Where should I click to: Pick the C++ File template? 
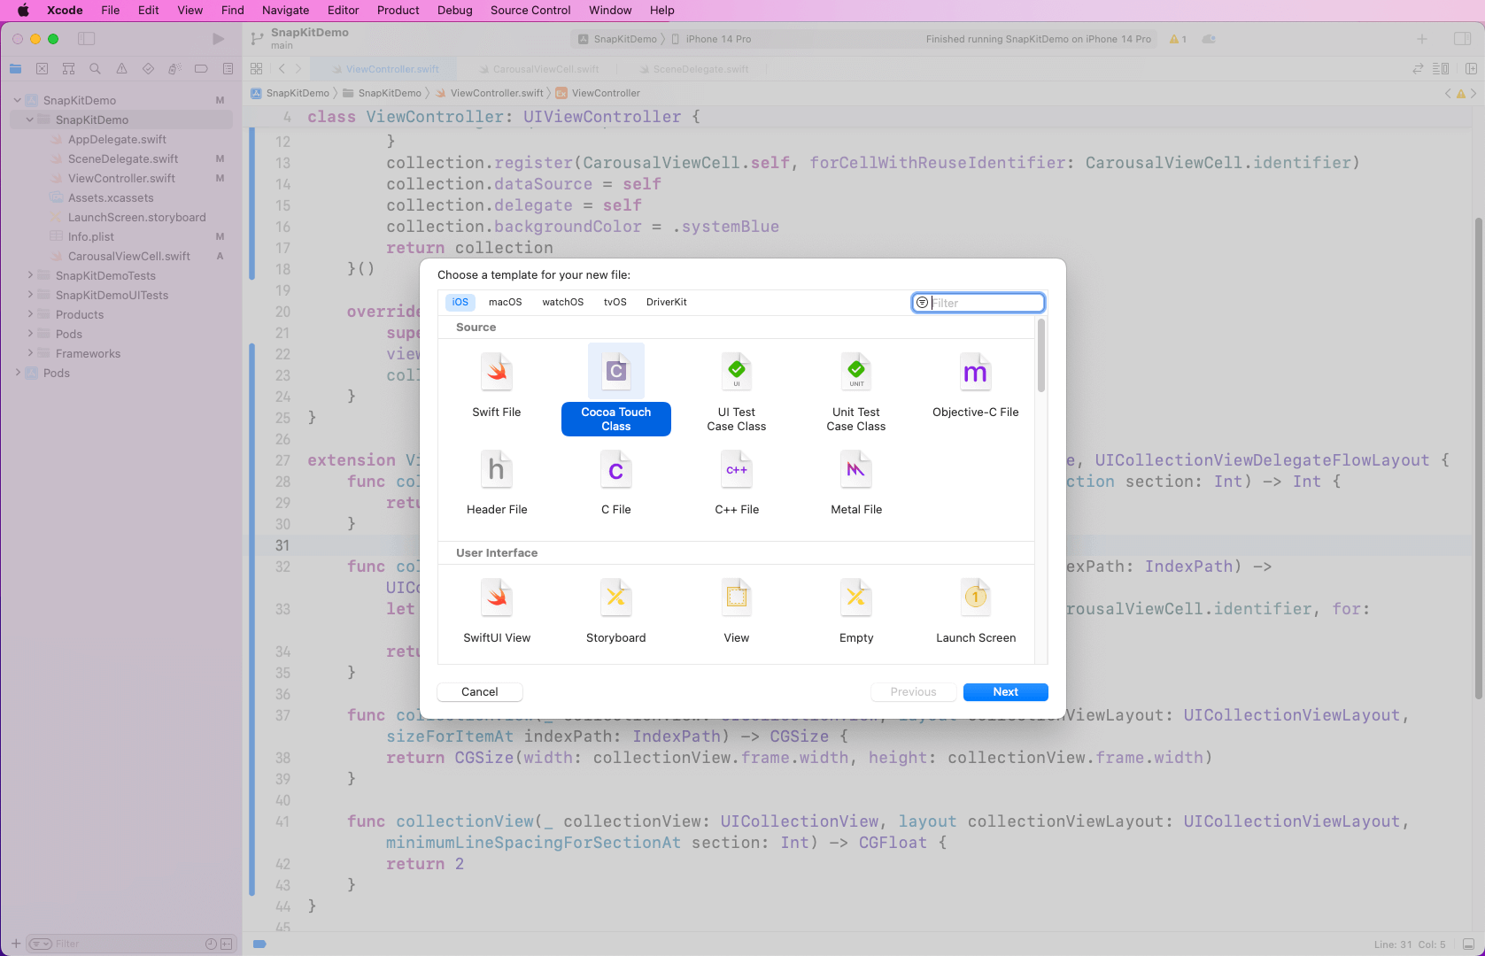pyautogui.click(x=736, y=470)
